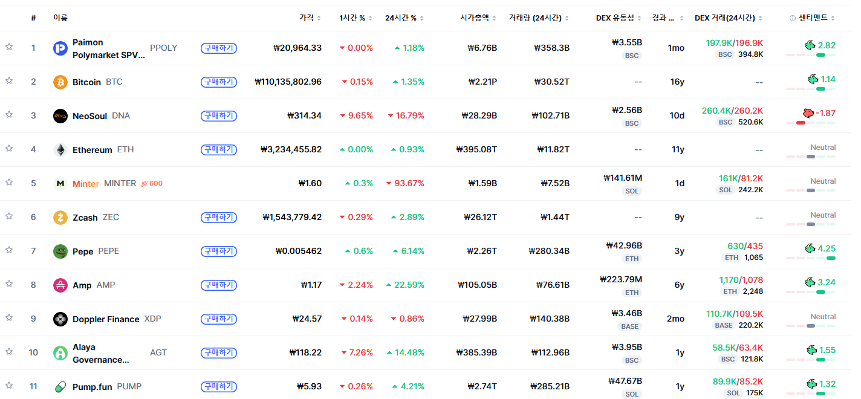Sort by DEX 거래(24시간) column
This screenshot has height=399, width=861.
[x=729, y=18]
